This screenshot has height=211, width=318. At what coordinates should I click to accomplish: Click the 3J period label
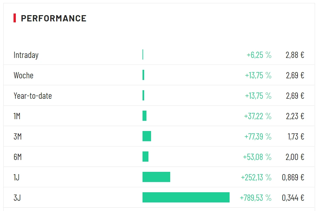coord(17,198)
